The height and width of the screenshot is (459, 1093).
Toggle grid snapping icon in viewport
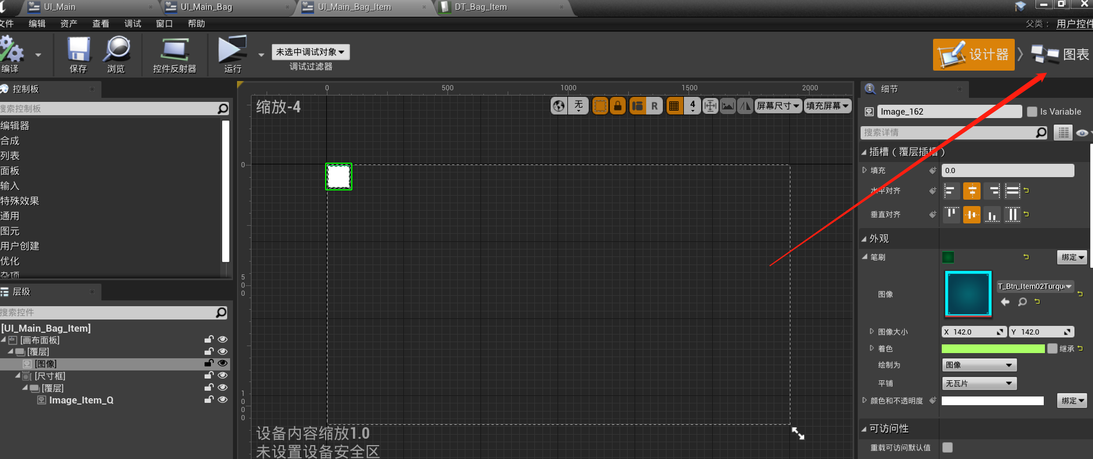[674, 106]
